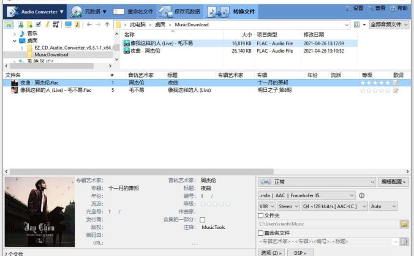
Task: Click the check-all files icon
Action: 39,24
